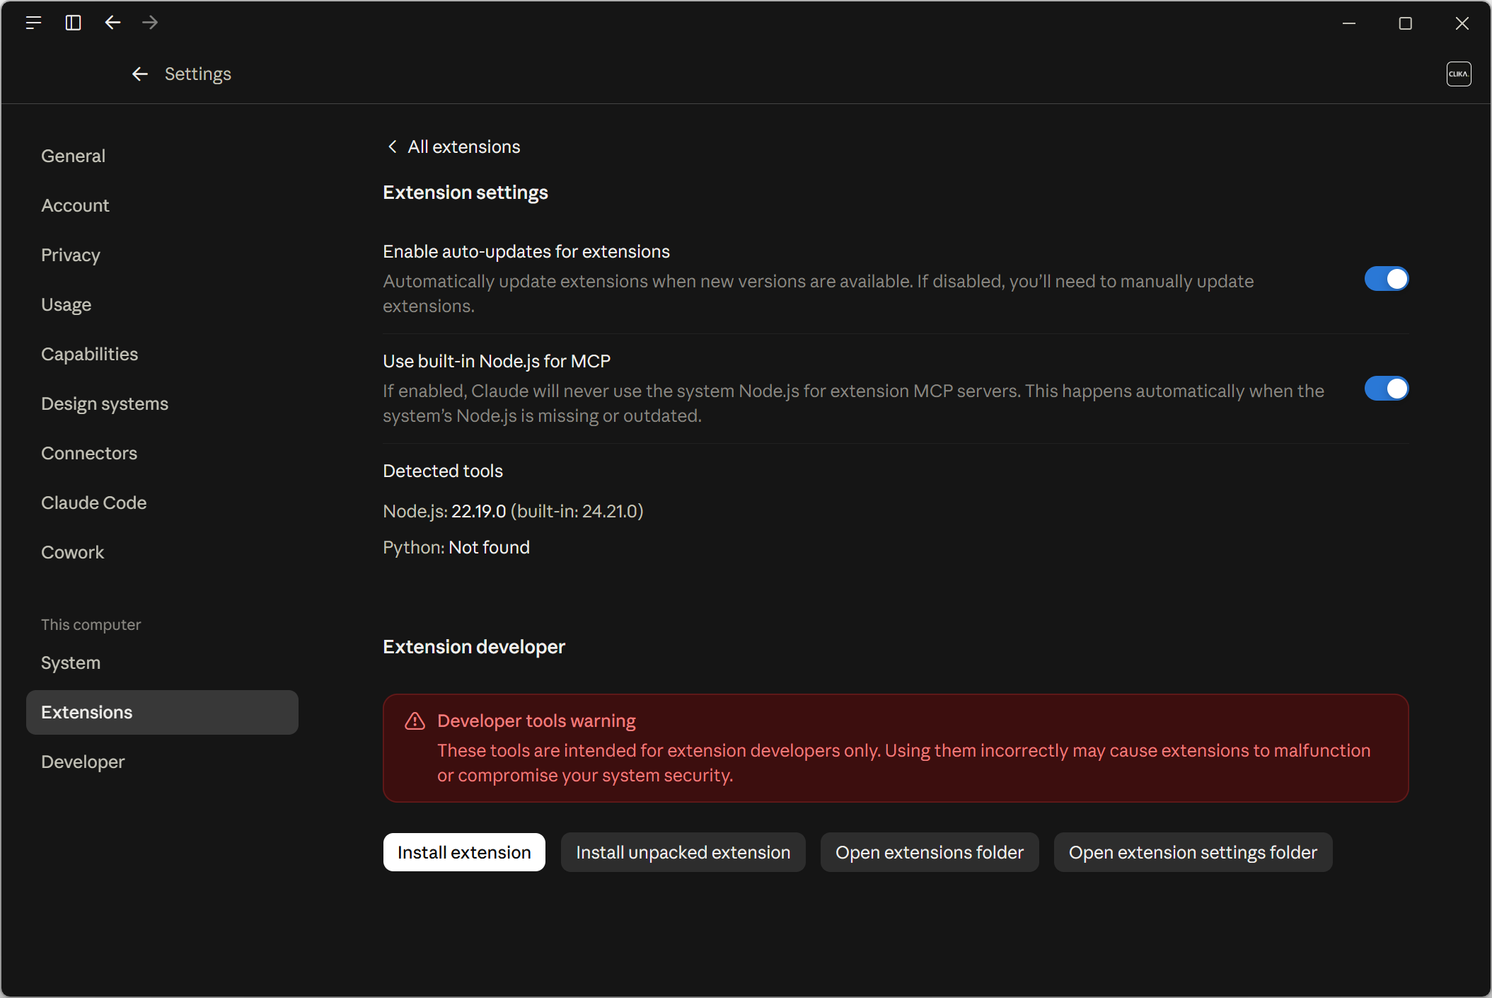
Task: Click the Settings title text
Action: click(198, 74)
